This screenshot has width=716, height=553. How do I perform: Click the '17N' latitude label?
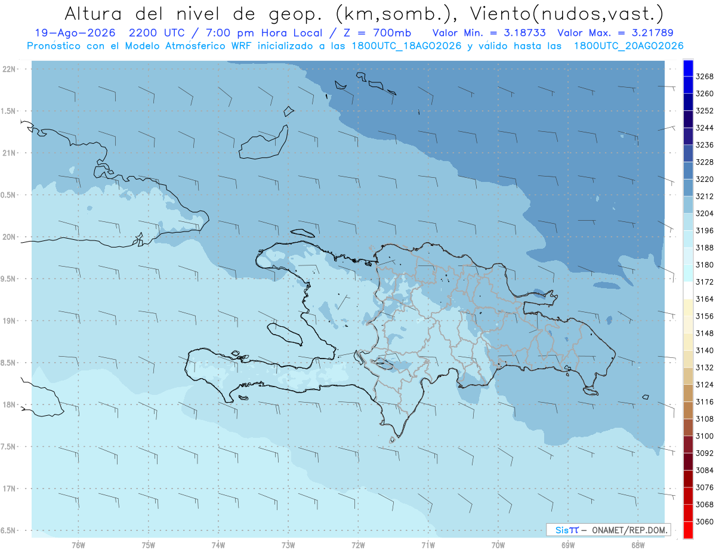point(9,489)
